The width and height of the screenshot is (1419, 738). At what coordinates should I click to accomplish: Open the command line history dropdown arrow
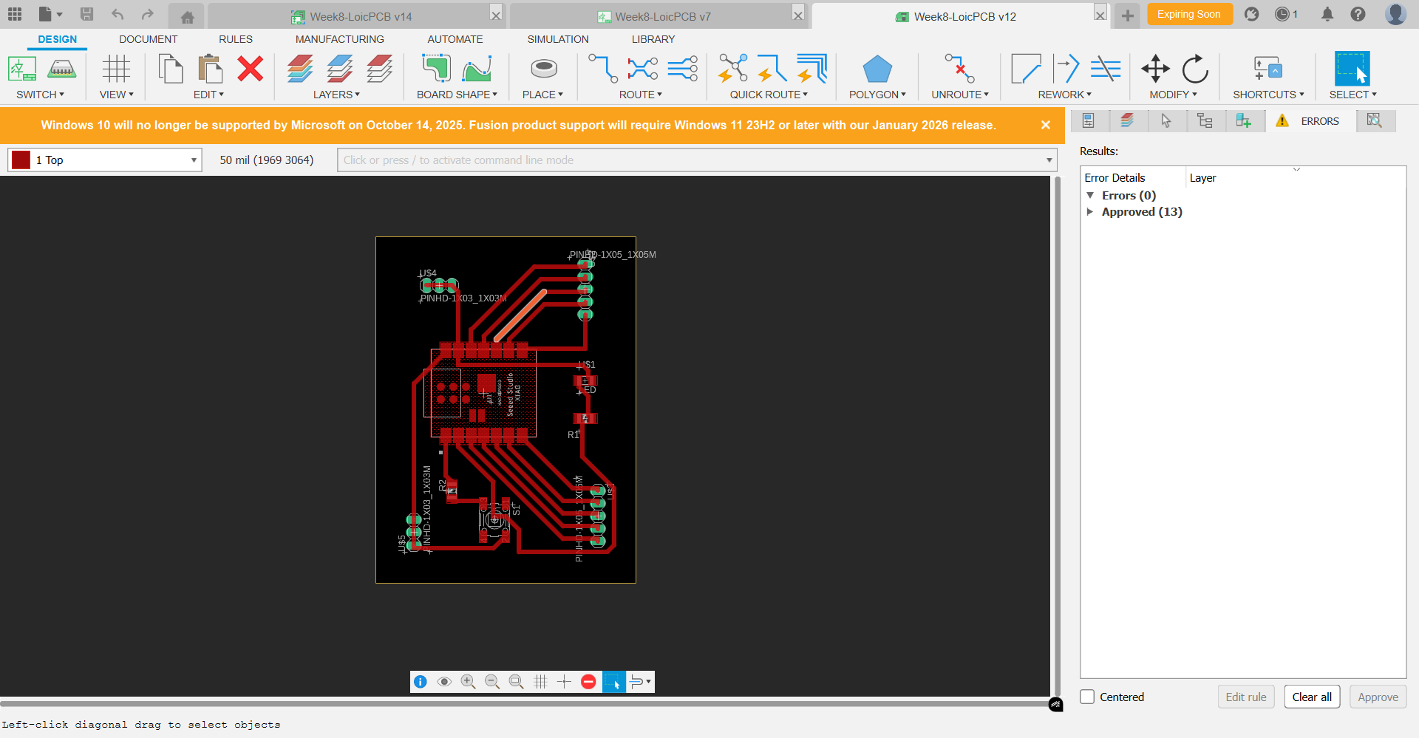pos(1049,160)
